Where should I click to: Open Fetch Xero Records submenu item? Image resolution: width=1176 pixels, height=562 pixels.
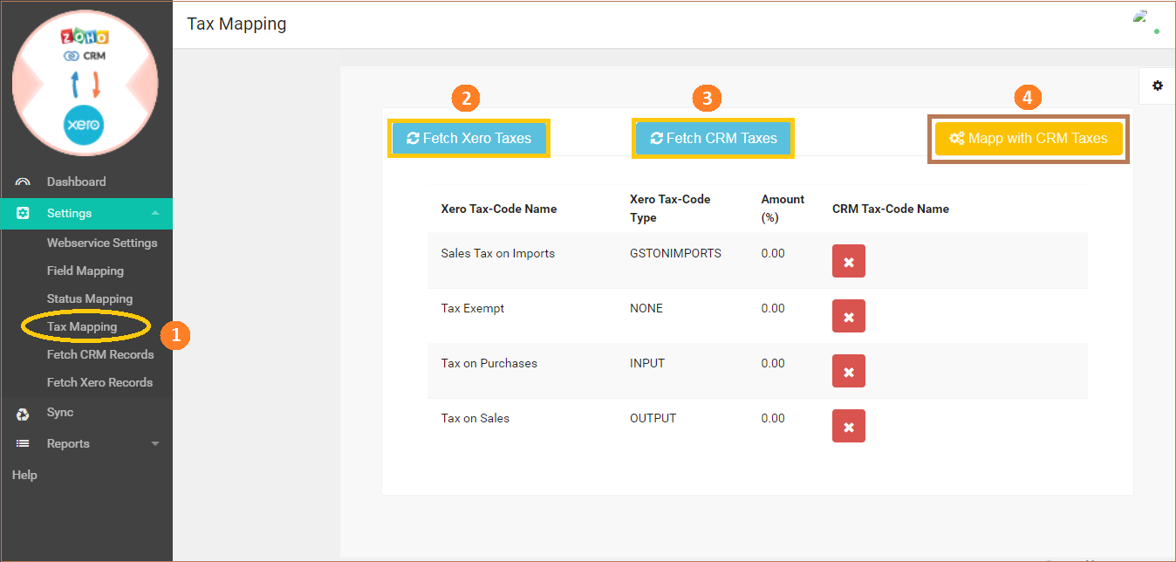point(99,382)
